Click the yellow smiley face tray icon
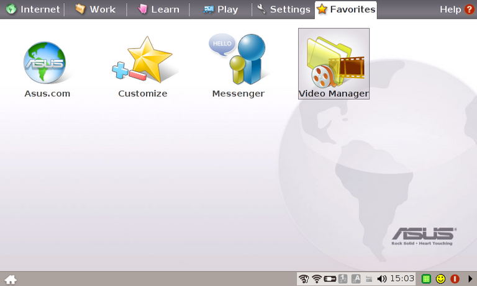Screen dimensions: 477x286 [440, 279]
